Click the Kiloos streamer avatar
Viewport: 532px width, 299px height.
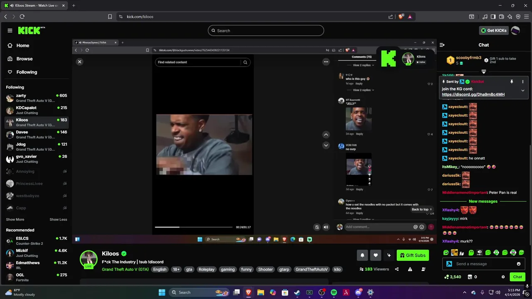(89, 260)
